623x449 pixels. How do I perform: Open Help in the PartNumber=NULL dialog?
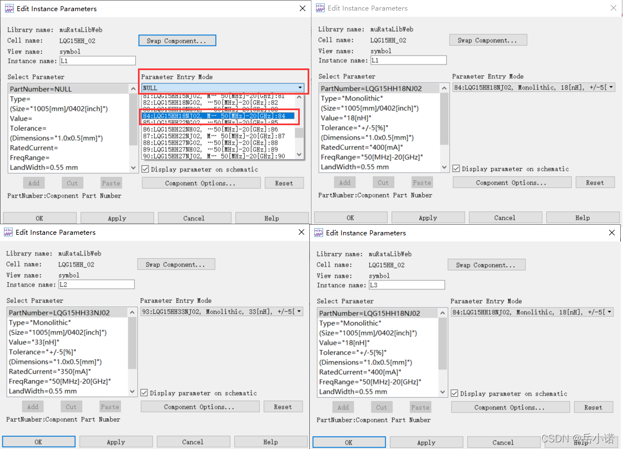[x=272, y=218]
